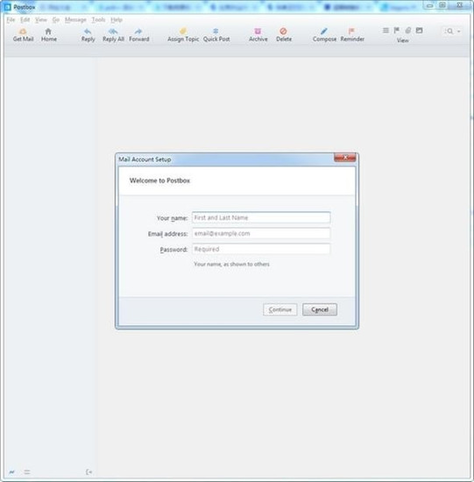This screenshot has width=474, height=482.
Task: Open the File menu
Action: point(11,19)
